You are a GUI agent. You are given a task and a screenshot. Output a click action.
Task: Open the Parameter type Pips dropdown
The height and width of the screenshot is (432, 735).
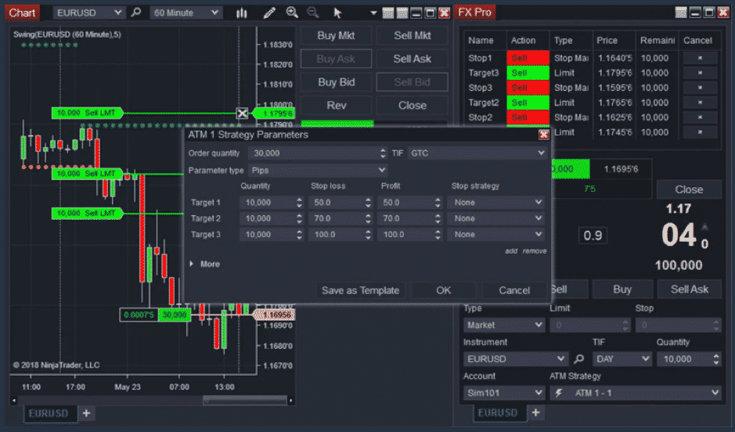point(318,171)
